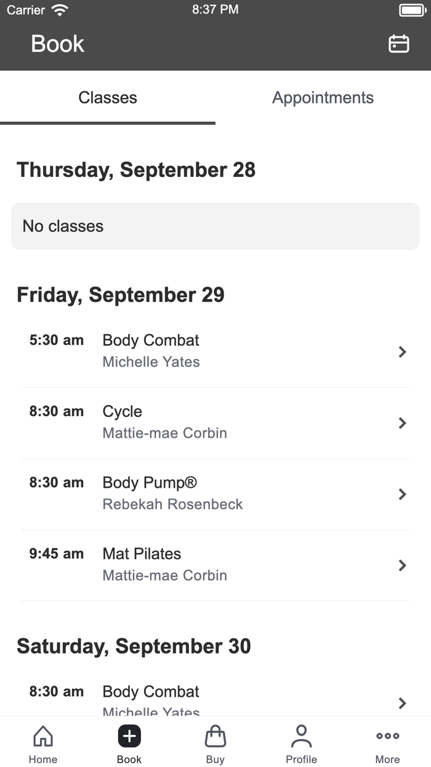Expand the Body Pump class details
This screenshot has width=431, height=767.
(x=402, y=494)
